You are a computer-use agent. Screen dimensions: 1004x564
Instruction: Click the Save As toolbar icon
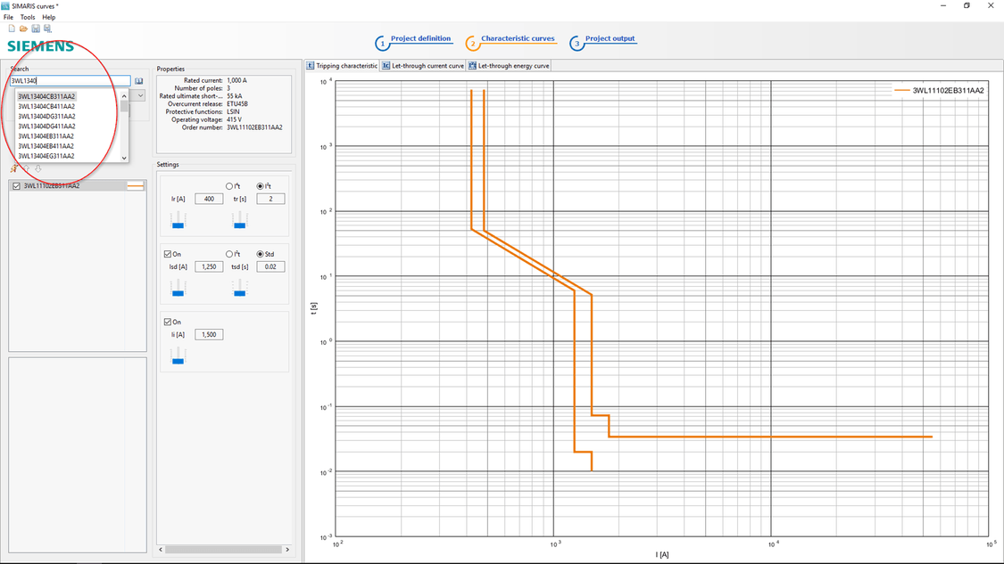(46, 28)
